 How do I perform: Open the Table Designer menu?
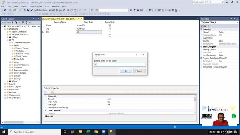pos(36,6)
